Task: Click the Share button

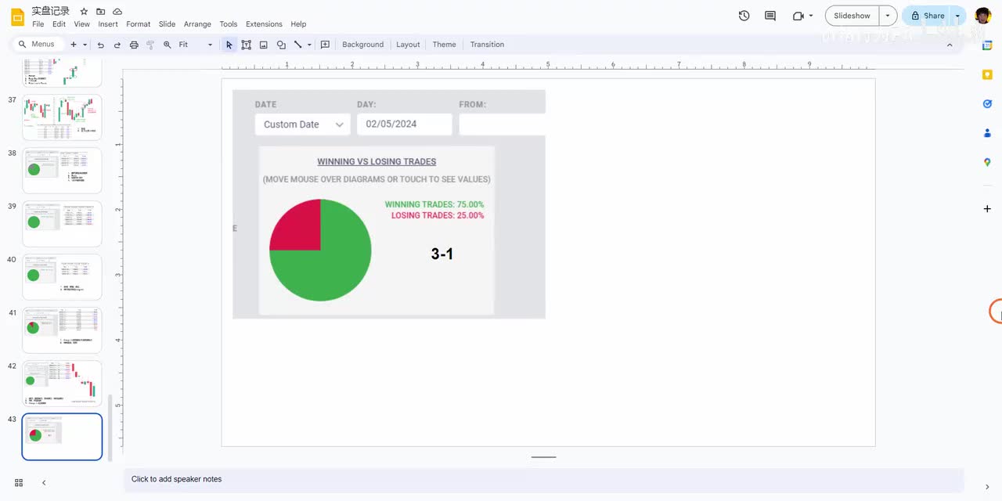Action: pos(927,16)
